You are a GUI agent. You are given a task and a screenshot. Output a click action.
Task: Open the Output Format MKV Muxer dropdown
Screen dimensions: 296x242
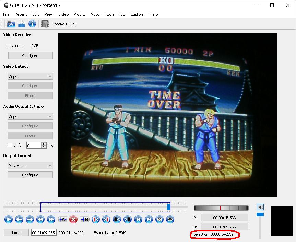tap(30, 165)
